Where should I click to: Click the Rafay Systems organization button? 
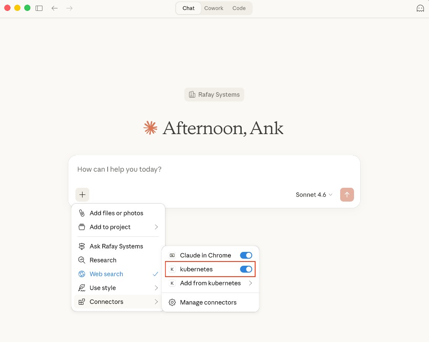pos(214,94)
